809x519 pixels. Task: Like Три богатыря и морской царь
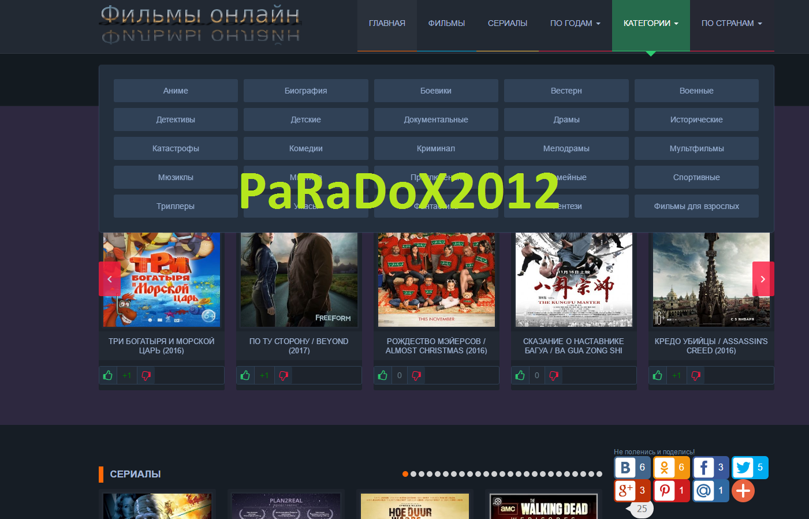pyautogui.click(x=108, y=375)
